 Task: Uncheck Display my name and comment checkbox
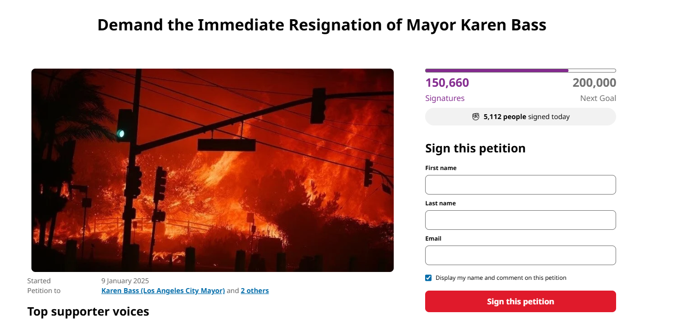click(429, 278)
